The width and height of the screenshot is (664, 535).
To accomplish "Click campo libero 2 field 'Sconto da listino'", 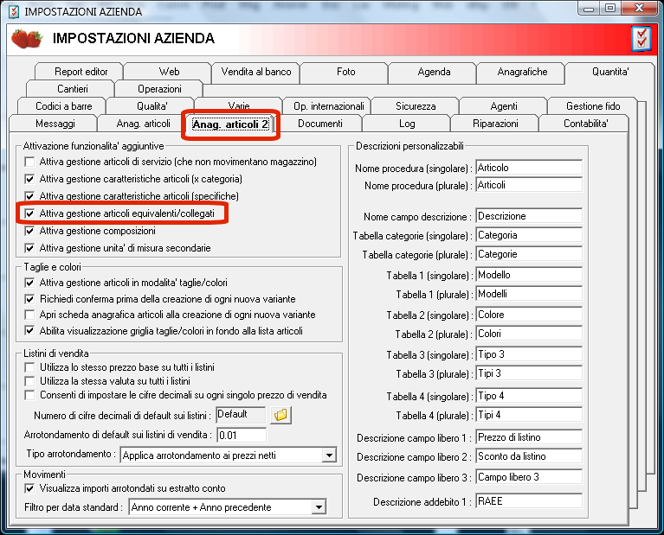I will tap(529, 456).
